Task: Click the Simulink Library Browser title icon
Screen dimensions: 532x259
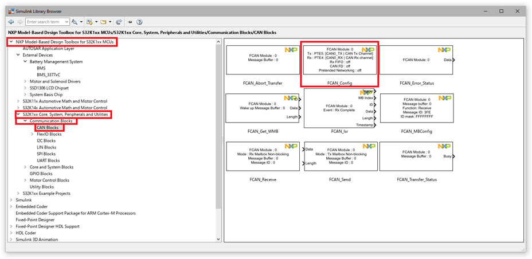Action: click(x=11, y=11)
